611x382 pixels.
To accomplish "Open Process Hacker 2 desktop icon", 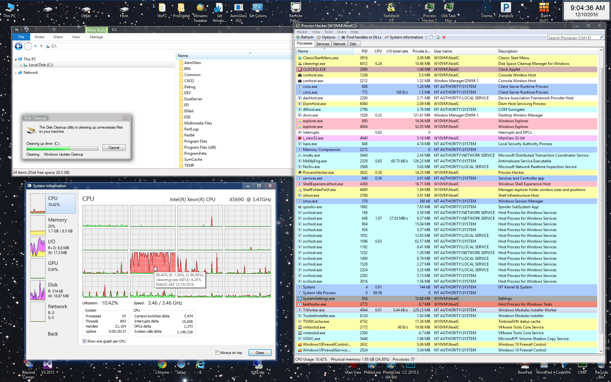I will (430, 13).
